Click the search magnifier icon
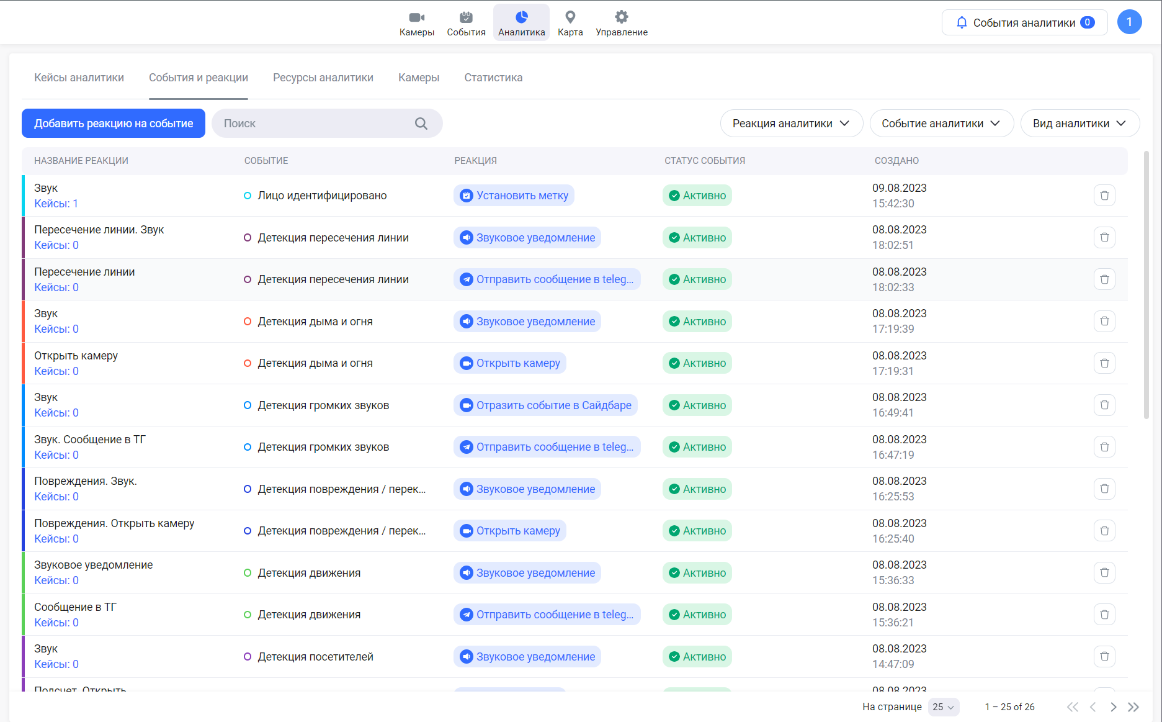Viewport: 1162px width, 722px height. point(421,124)
